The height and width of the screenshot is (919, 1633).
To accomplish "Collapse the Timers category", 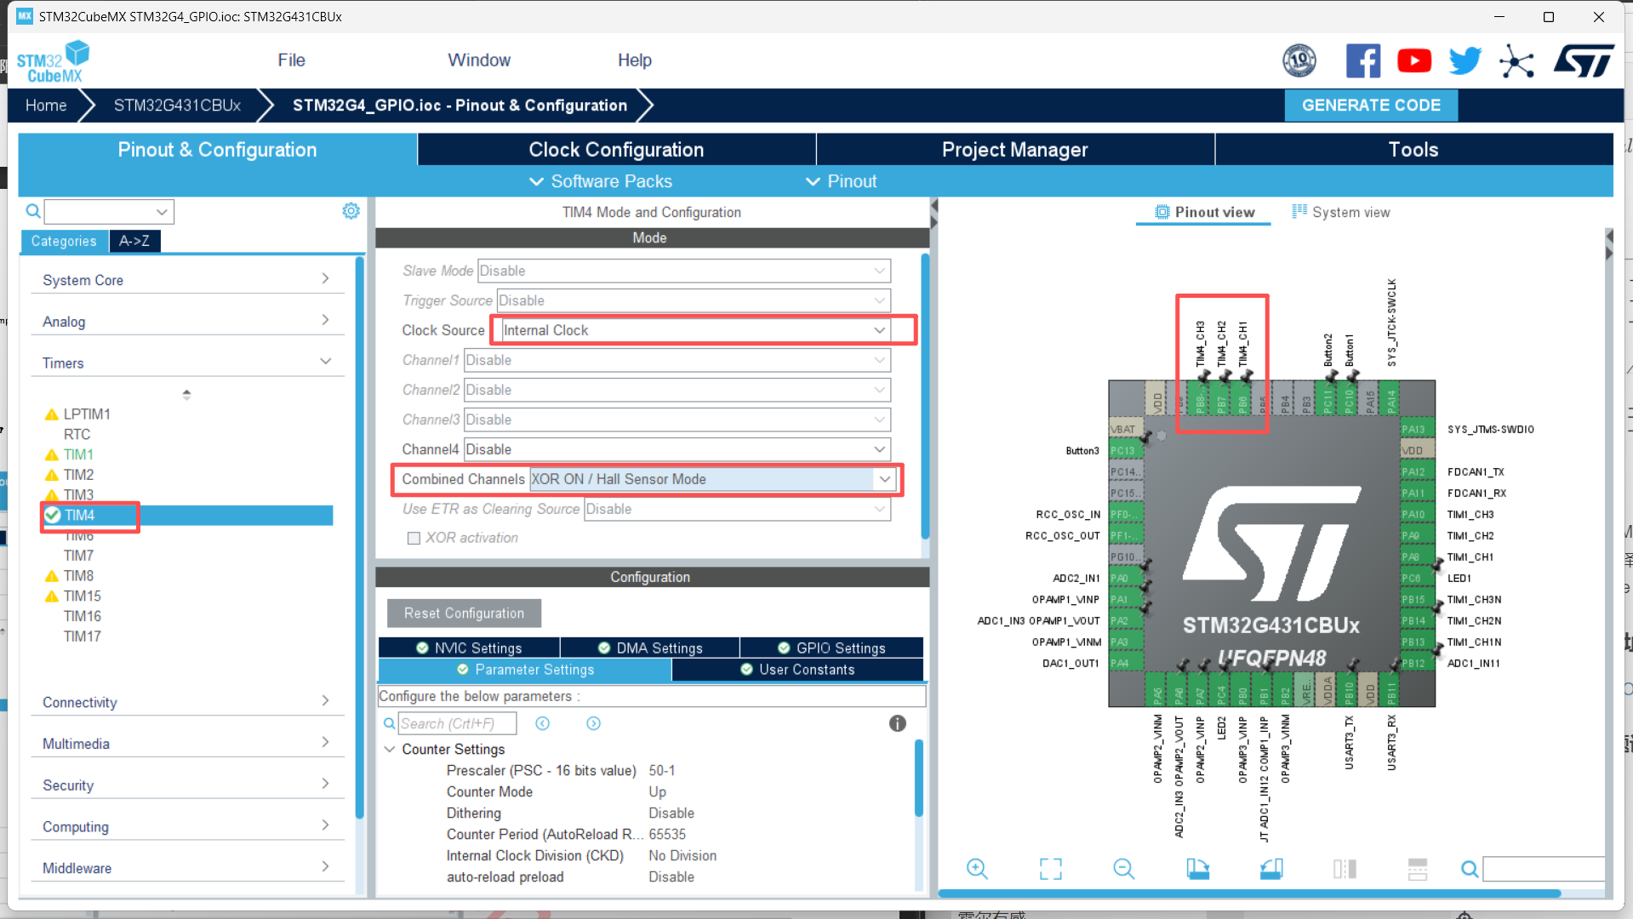I will [x=187, y=363].
